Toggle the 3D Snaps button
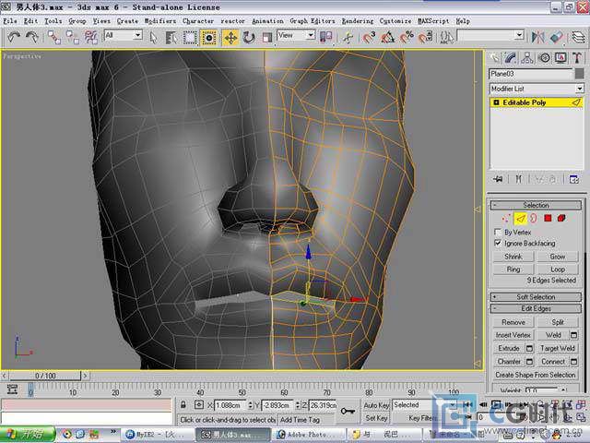Viewport: 590px width, 443px height. [369, 37]
